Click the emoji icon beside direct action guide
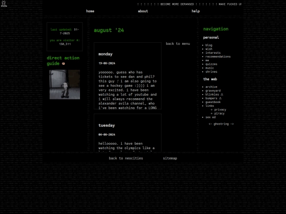 click(x=64, y=63)
